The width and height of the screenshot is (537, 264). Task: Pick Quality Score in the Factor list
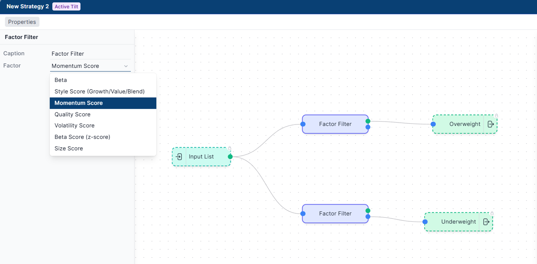(103, 114)
